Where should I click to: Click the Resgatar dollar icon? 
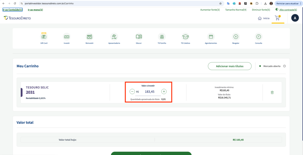pyautogui.click(x=236, y=37)
